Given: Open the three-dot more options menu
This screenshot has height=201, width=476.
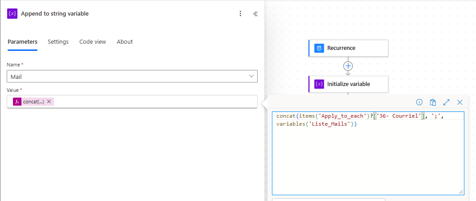Looking at the screenshot, I should click(x=240, y=14).
